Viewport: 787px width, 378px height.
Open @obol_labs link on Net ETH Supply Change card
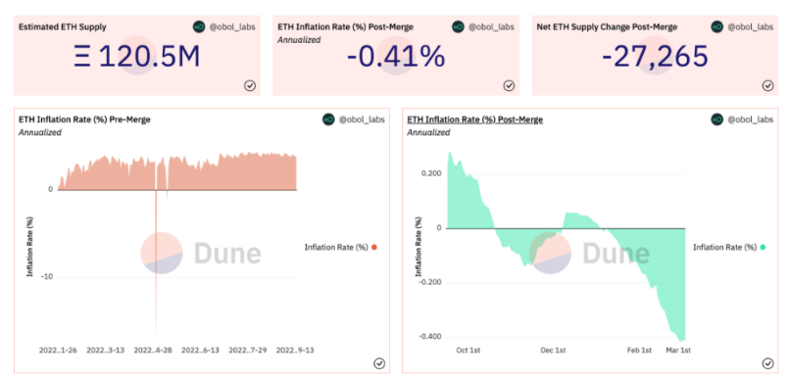click(x=751, y=27)
